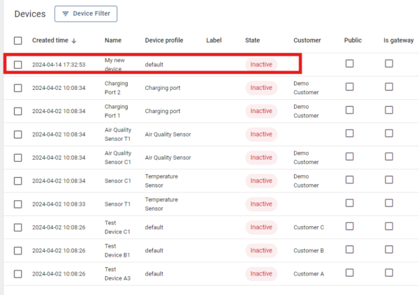The image size is (419, 295).
Task: Click the Label column header
Action: coord(214,40)
